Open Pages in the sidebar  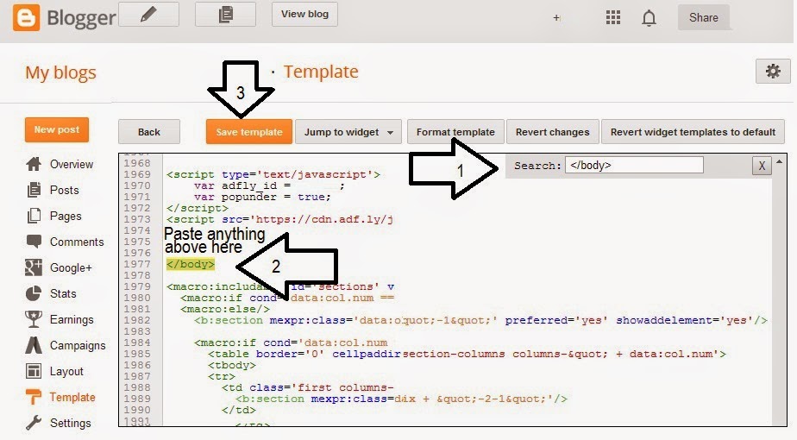(x=66, y=217)
